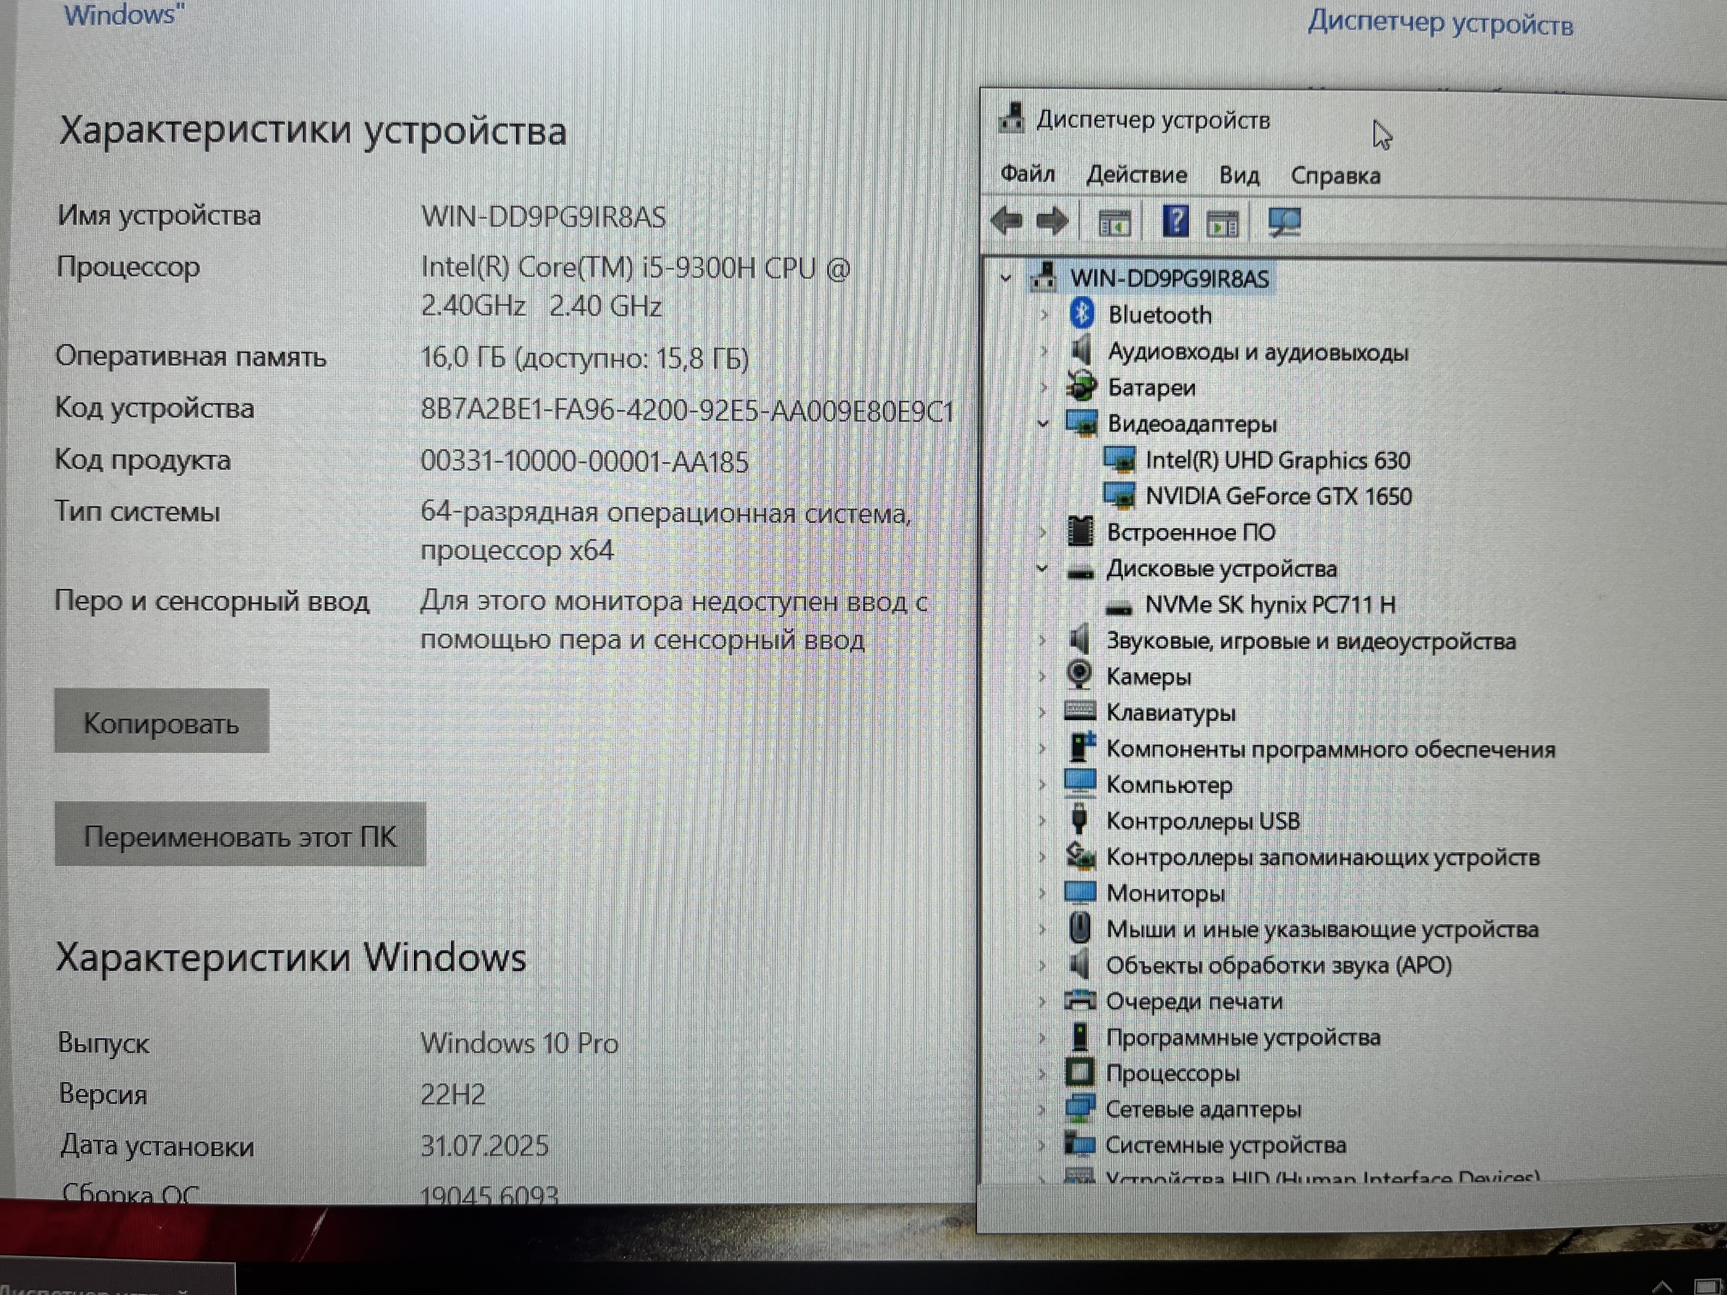Click the Back arrow toolbar icon

pyautogui.click(x=1007, y=222)
